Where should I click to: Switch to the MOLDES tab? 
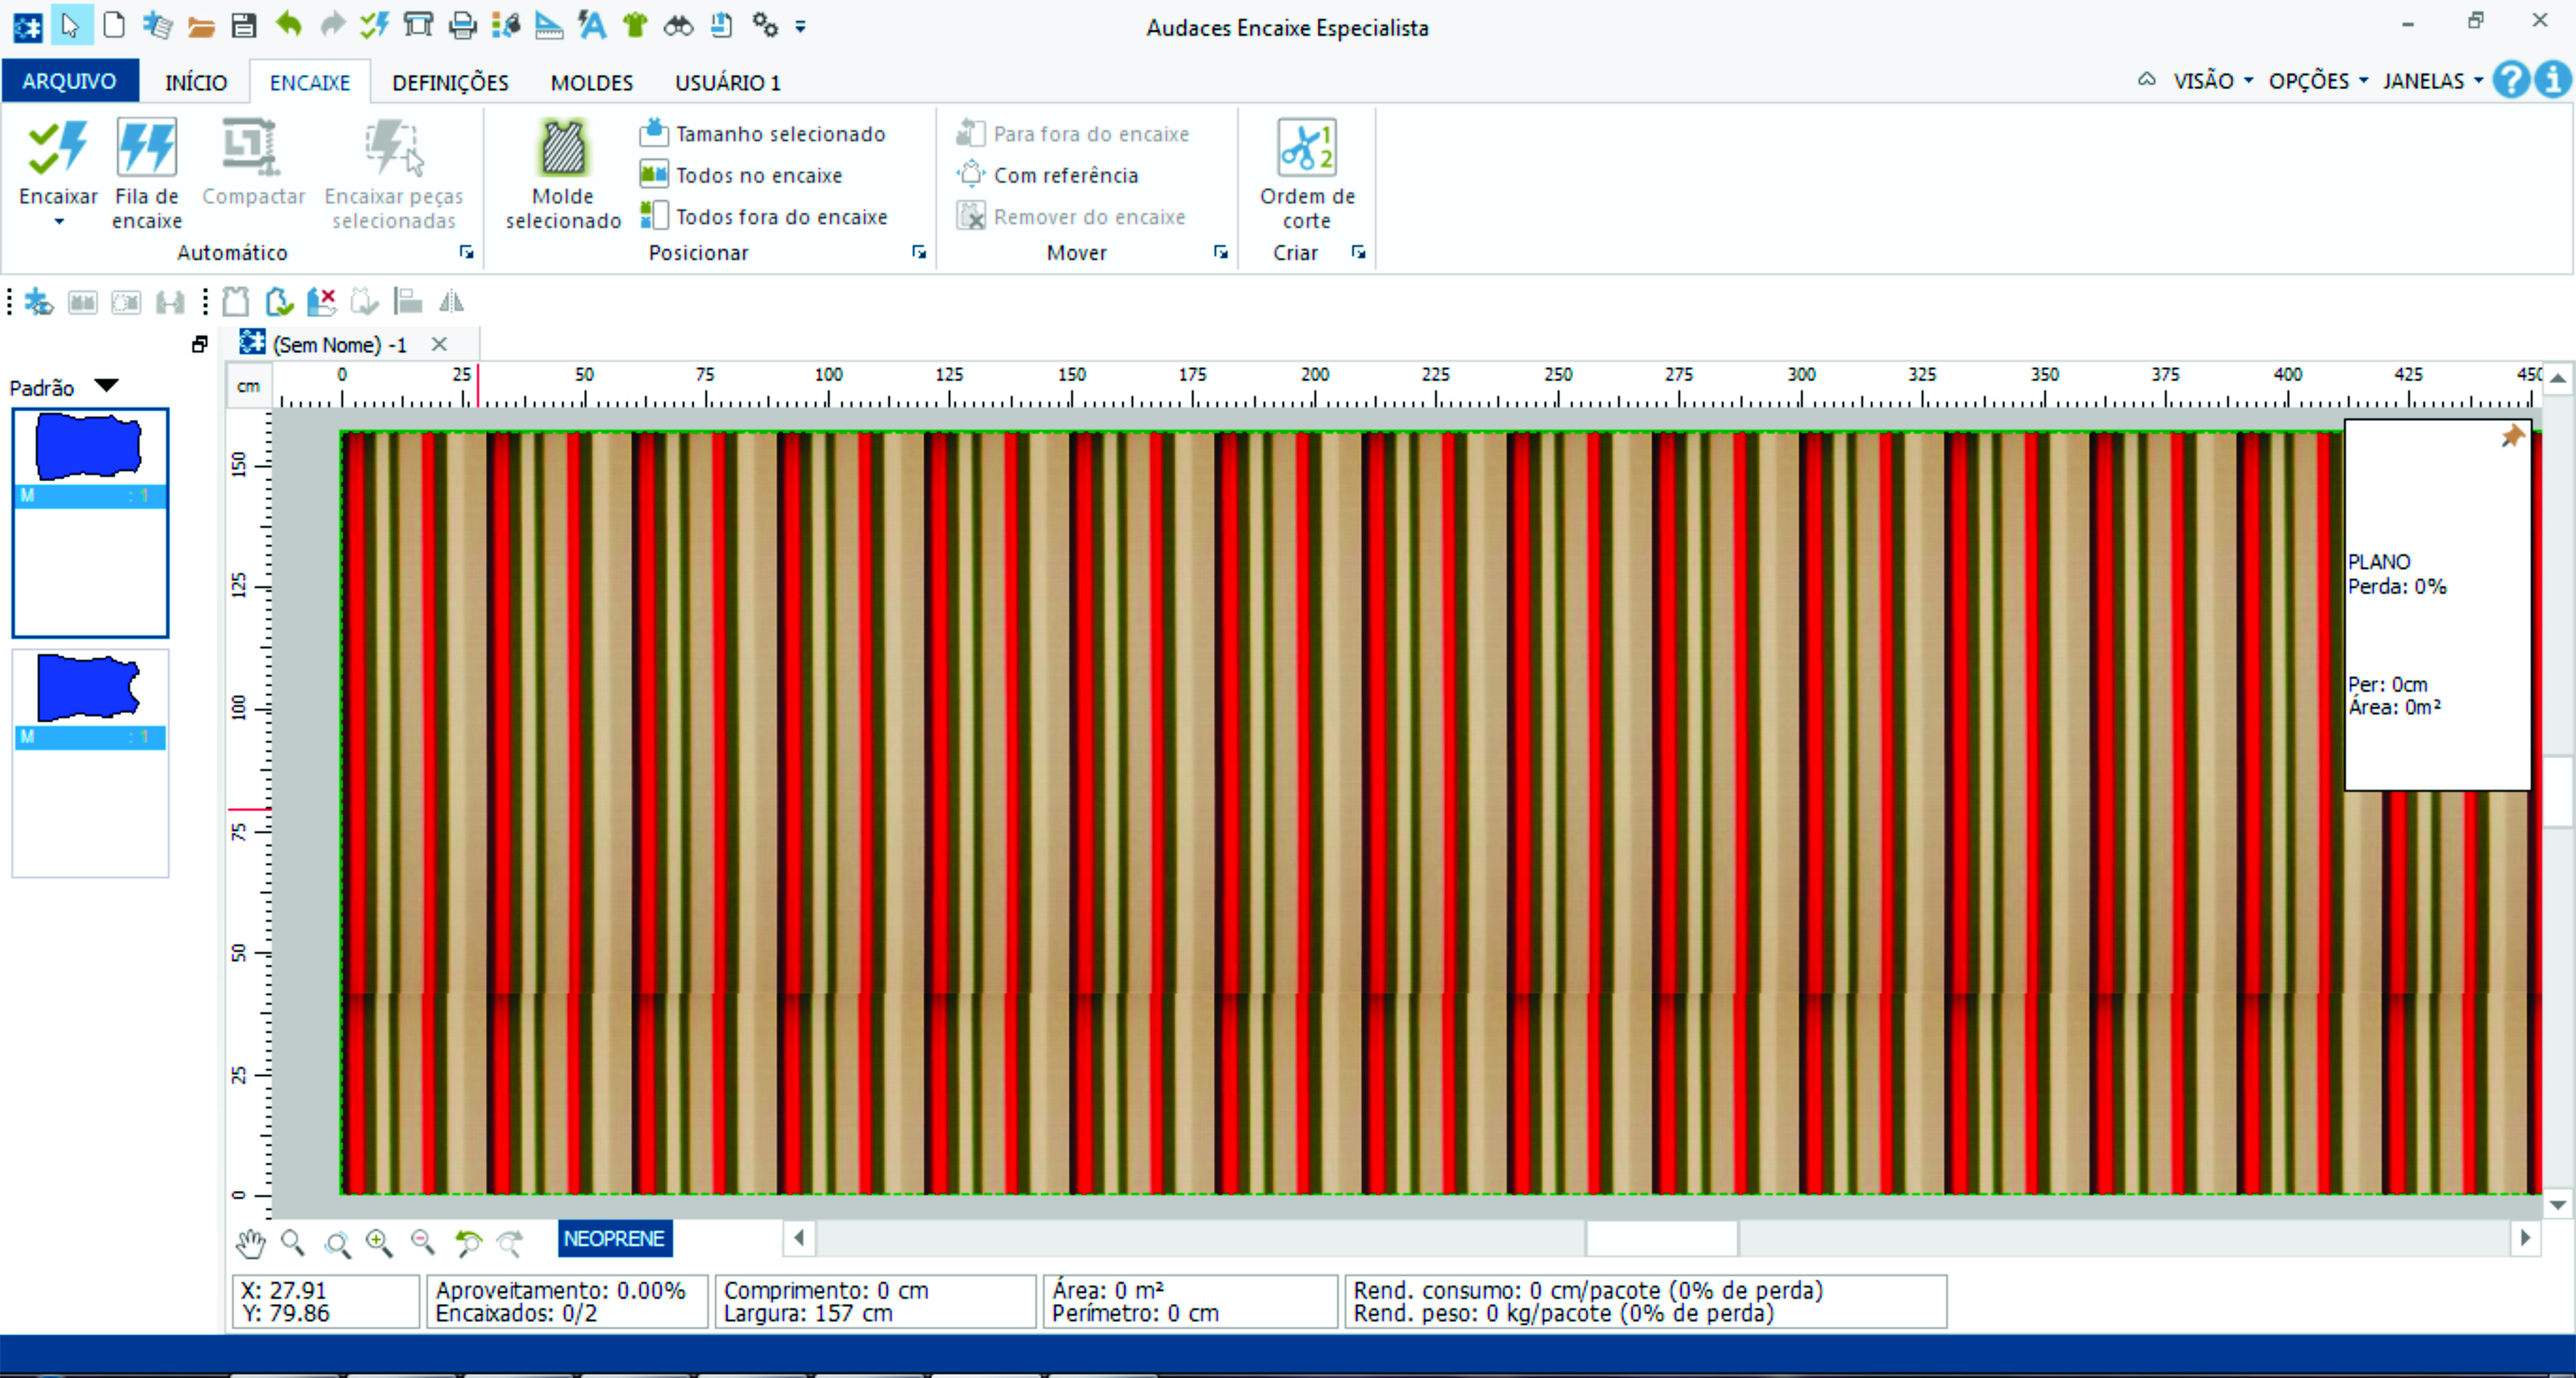pyautogui.click(x=592, y=82)
